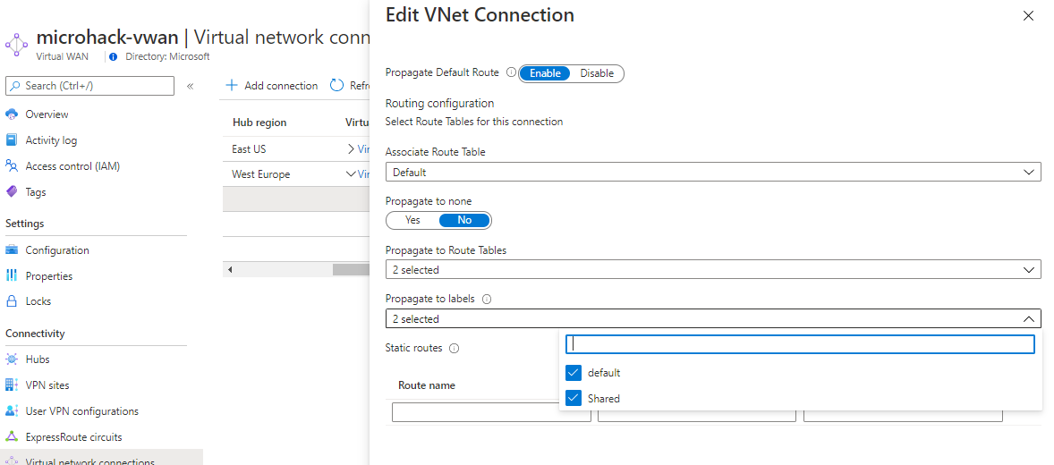Screen dimensions: 1054x465
Task: Collapse the sidebar with double-chevron button
Action: pos(190,86)
